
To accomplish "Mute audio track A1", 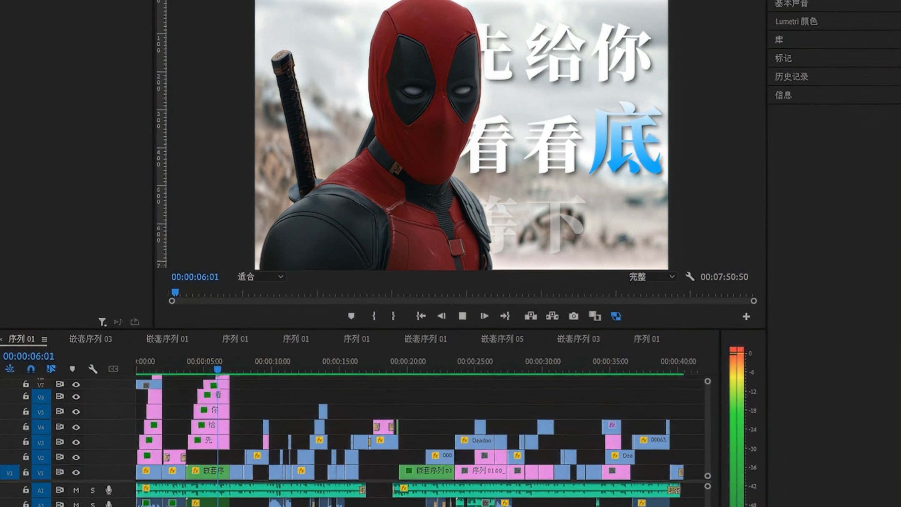I will [x=76, y=490].
